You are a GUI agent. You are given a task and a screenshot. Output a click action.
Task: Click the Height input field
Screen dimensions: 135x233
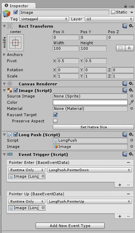(x=93, y=48)
